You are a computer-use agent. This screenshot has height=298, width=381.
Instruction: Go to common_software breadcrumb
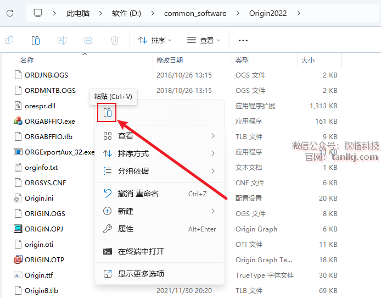pyautogui.click(x=195, y=13)
